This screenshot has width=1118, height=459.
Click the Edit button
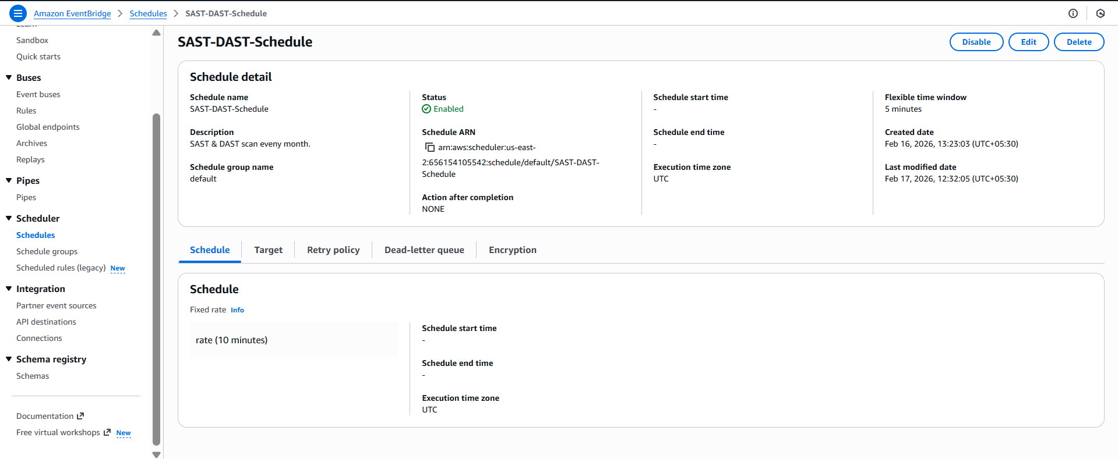coord(1028,42)
